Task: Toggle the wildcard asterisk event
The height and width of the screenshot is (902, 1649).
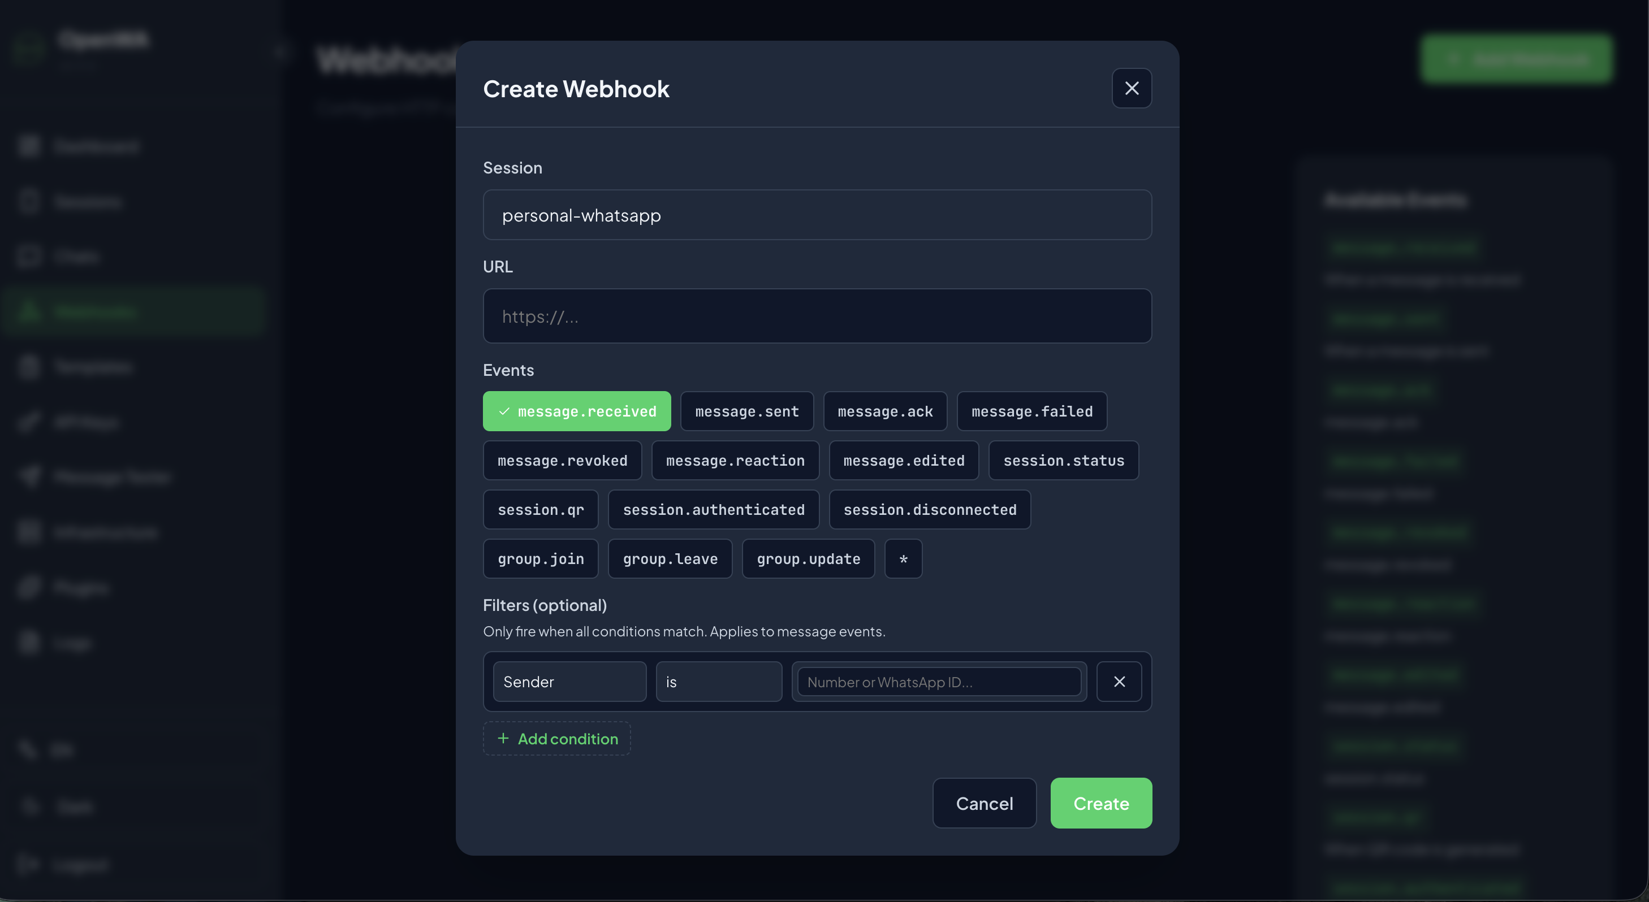Action: pyautogui.click(x=903, y=559)
